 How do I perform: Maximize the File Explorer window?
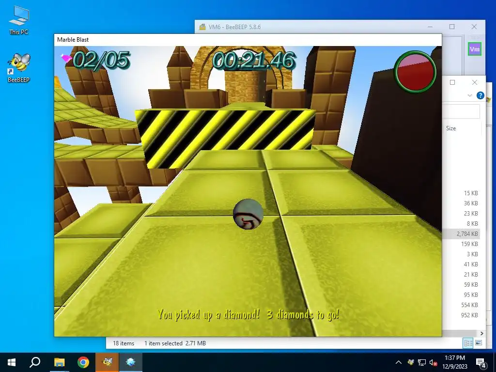pyautogui.click(x=452, y=82)
